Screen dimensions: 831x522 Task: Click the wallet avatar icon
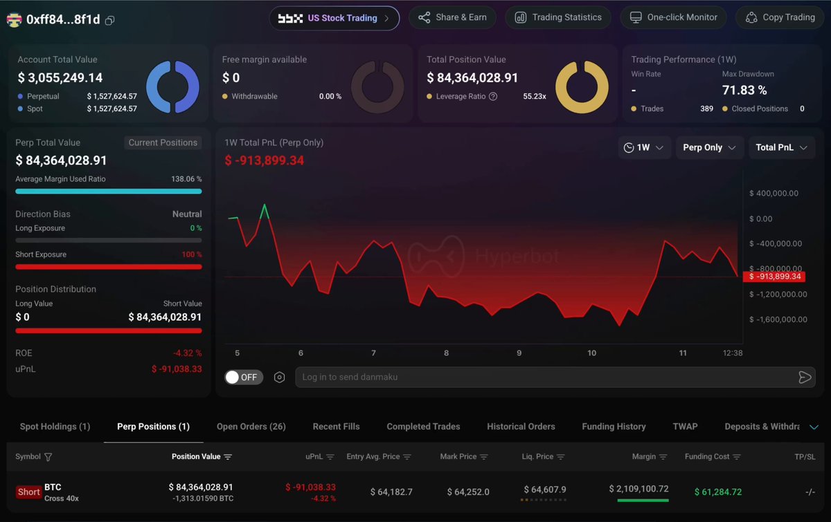coord(14,20)
